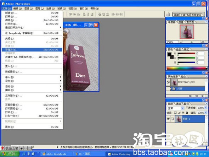Toggle half/full-width moon button on IME bar
This screenshot has height=157, width=209.
point(21,148)
